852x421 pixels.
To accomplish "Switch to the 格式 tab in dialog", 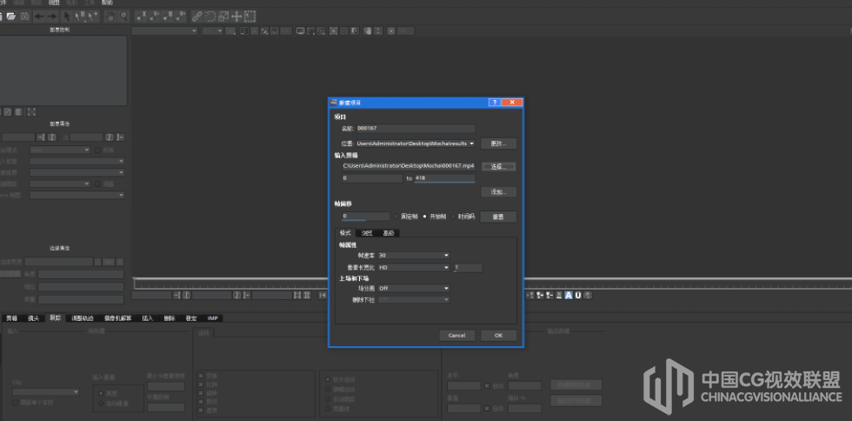I will (346, 233).
